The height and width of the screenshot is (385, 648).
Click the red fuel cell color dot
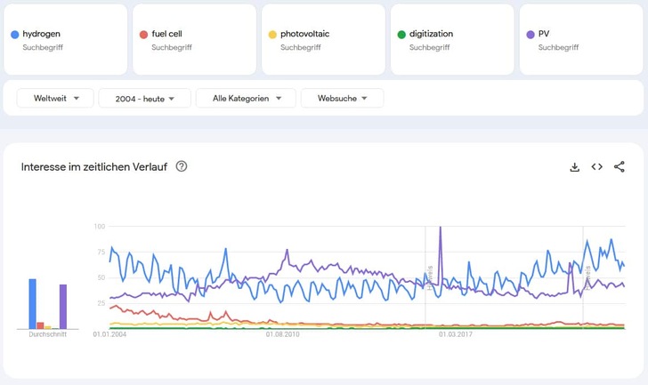tap(143, 35)
